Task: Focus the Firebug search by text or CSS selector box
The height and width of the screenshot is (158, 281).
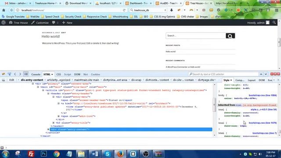Action: click(x=223, y=74)
